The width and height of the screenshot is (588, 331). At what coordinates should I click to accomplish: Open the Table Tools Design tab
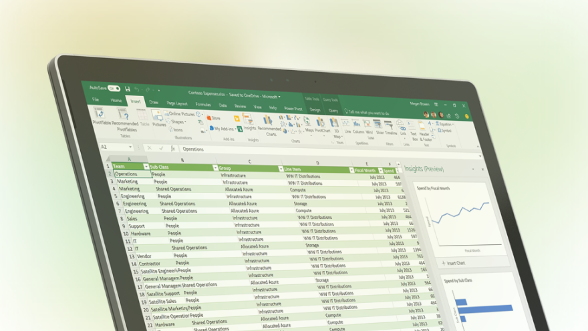(315, 109)
